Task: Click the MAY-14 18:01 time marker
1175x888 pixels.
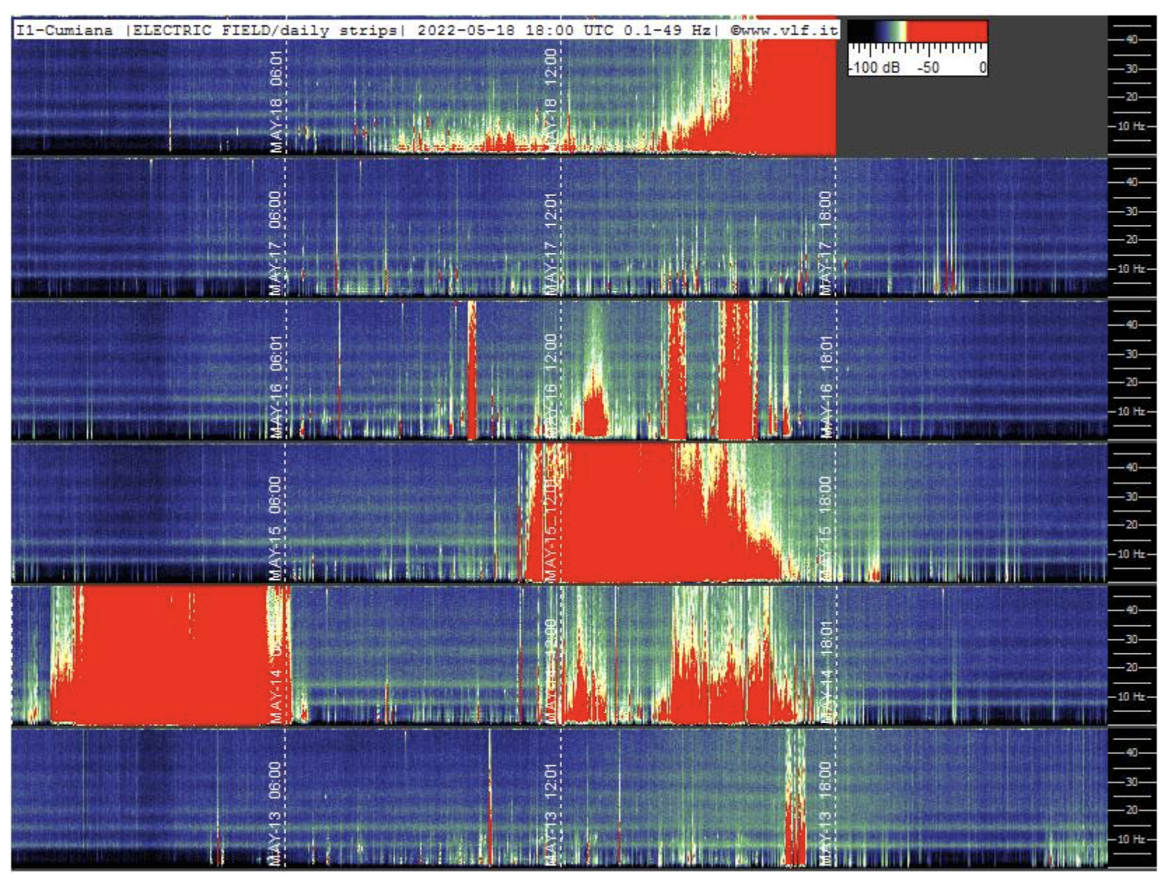Action: (826, 672)
